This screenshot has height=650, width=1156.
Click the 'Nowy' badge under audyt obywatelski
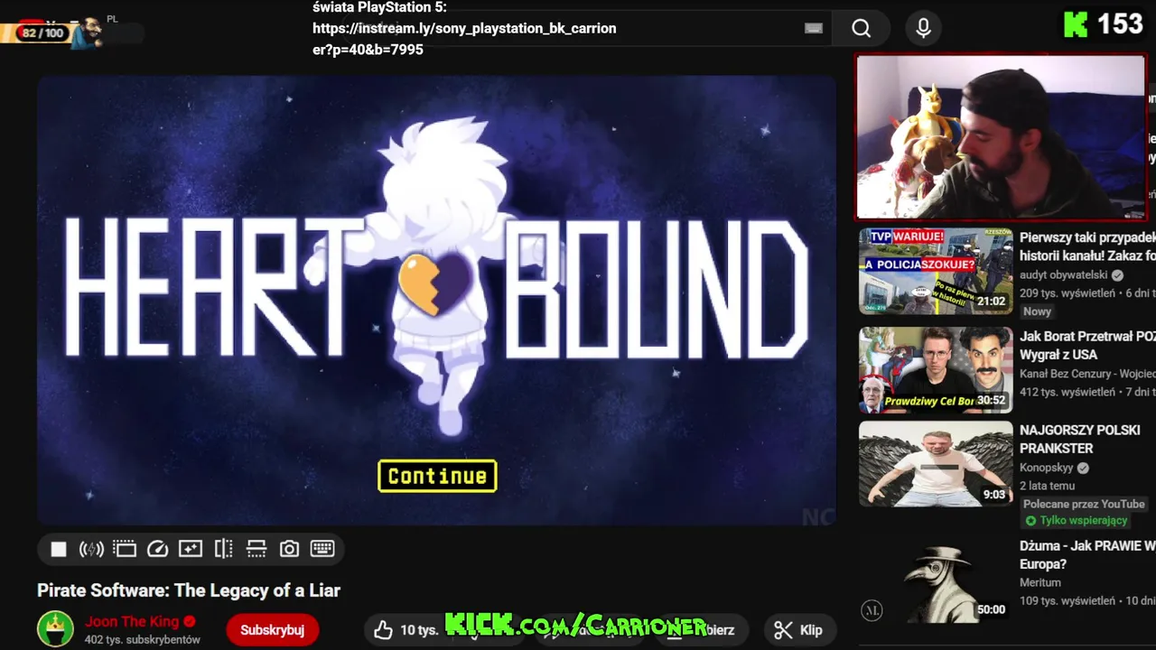click(x=1037, y=311)
